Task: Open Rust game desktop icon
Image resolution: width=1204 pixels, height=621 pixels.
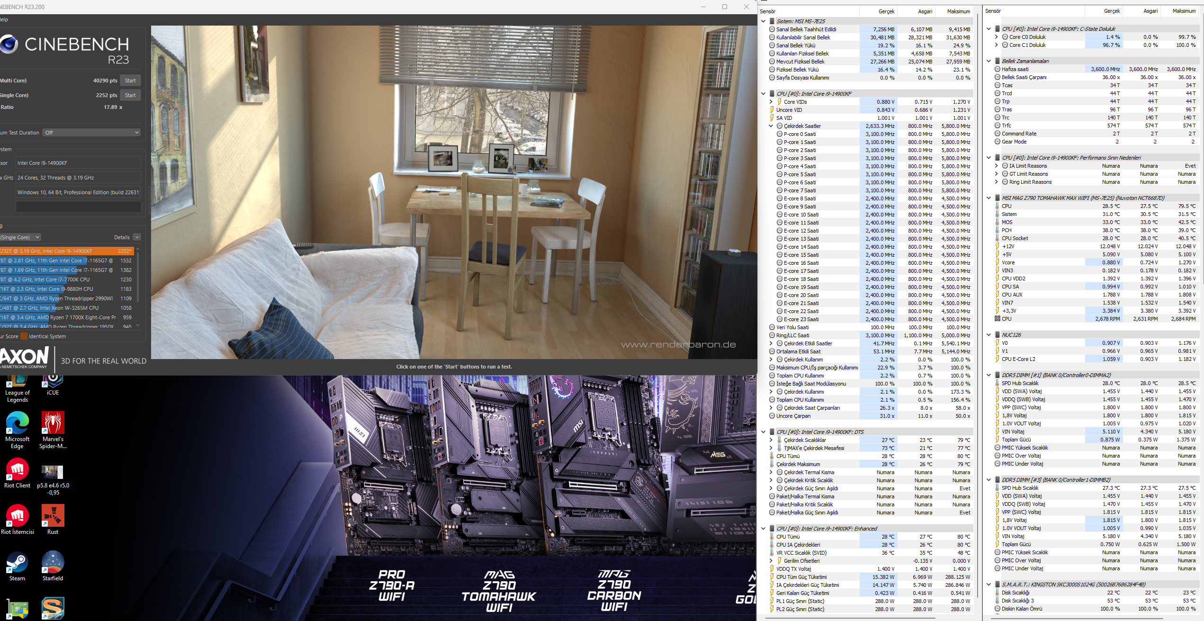Action: tap(53, 520)
